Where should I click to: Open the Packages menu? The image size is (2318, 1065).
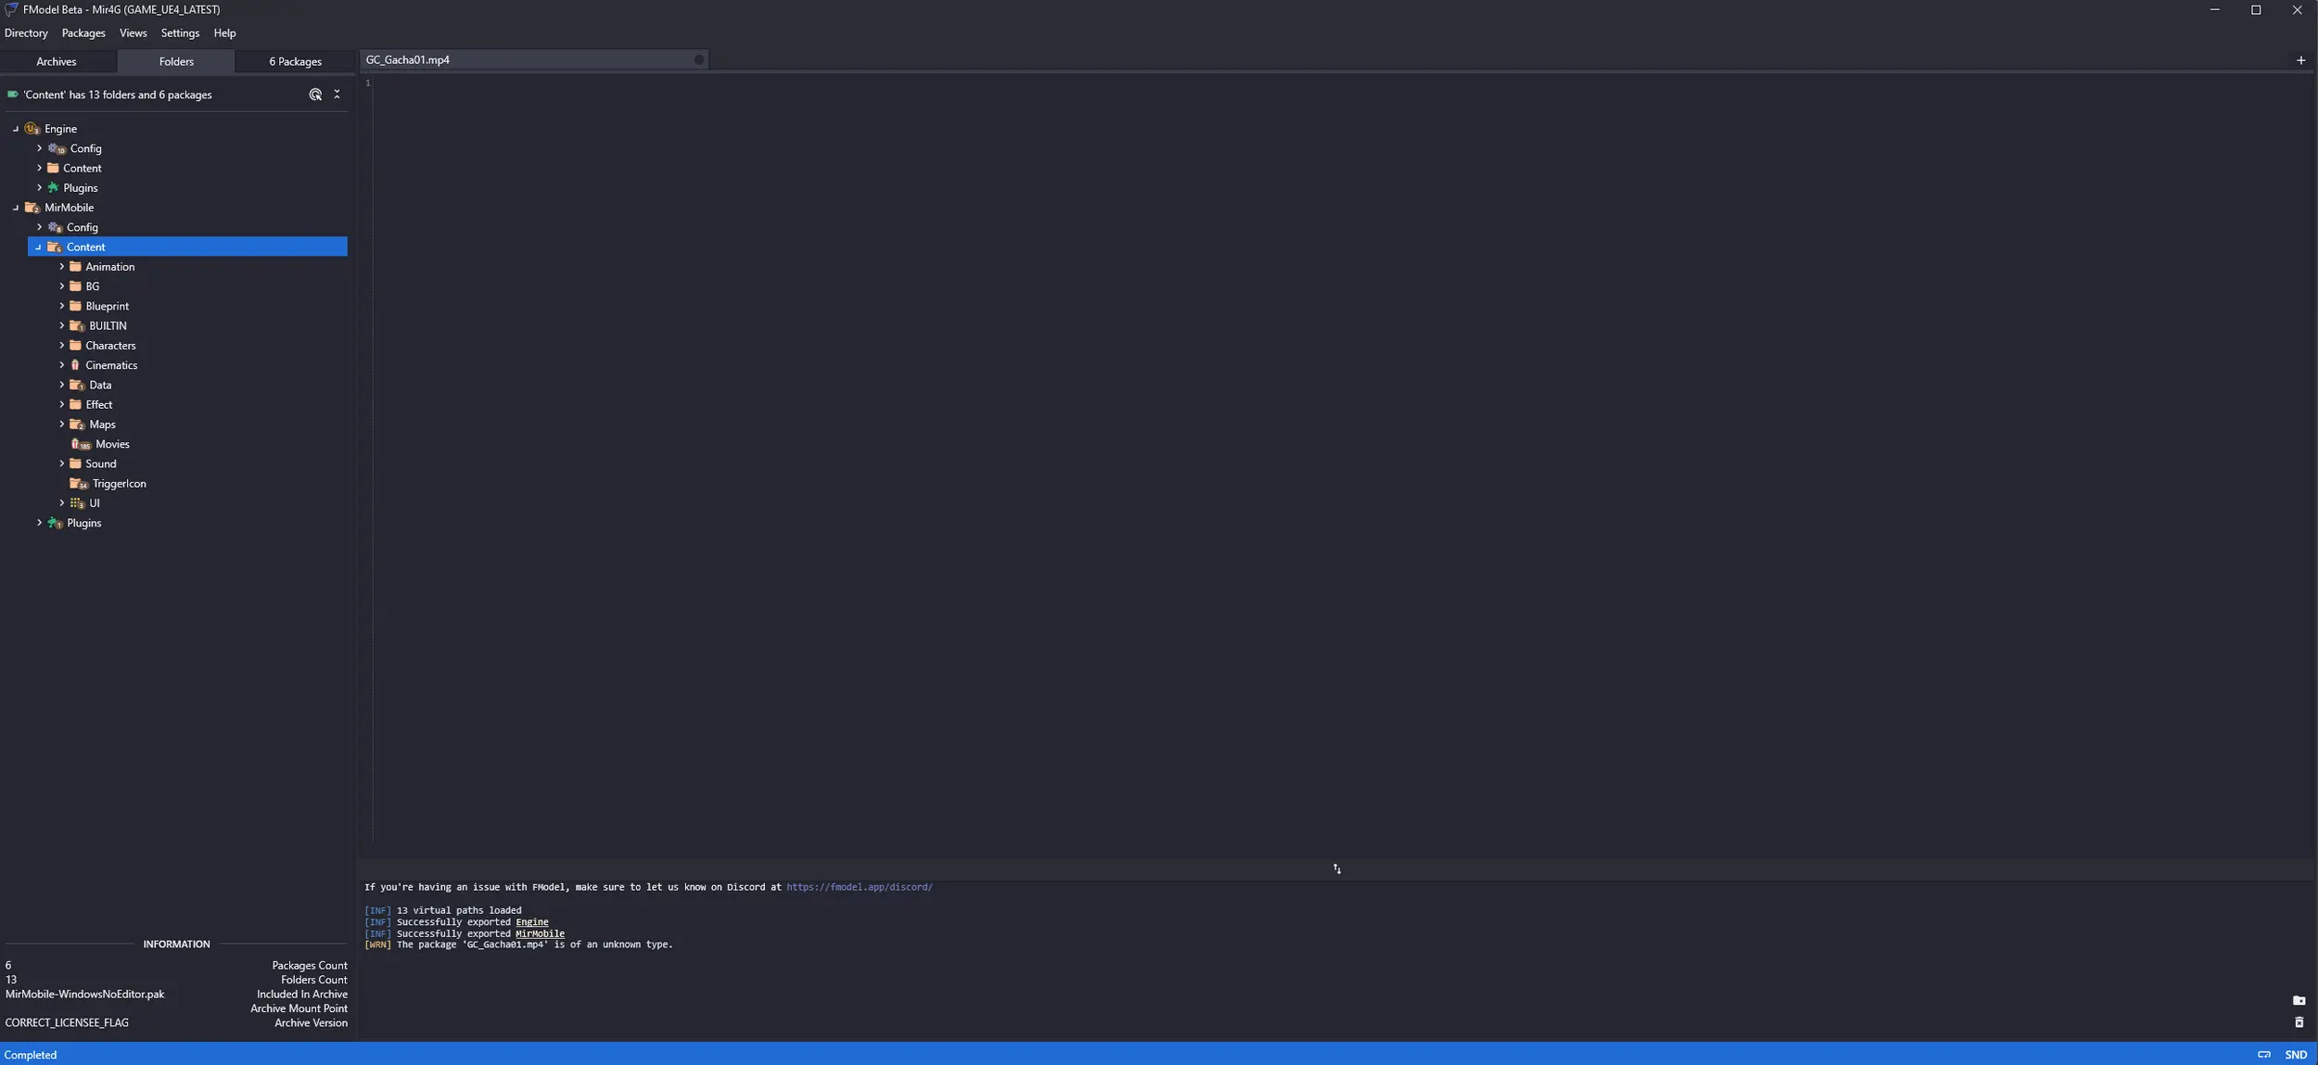click(83, 33)
